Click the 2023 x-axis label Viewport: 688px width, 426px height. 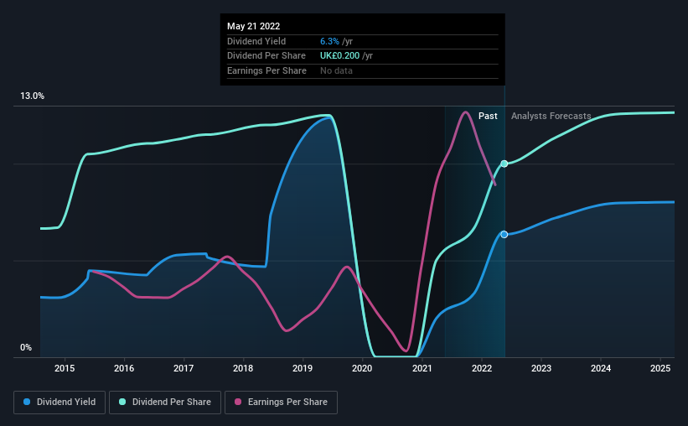pyautogui.click(x=541, y=368)
